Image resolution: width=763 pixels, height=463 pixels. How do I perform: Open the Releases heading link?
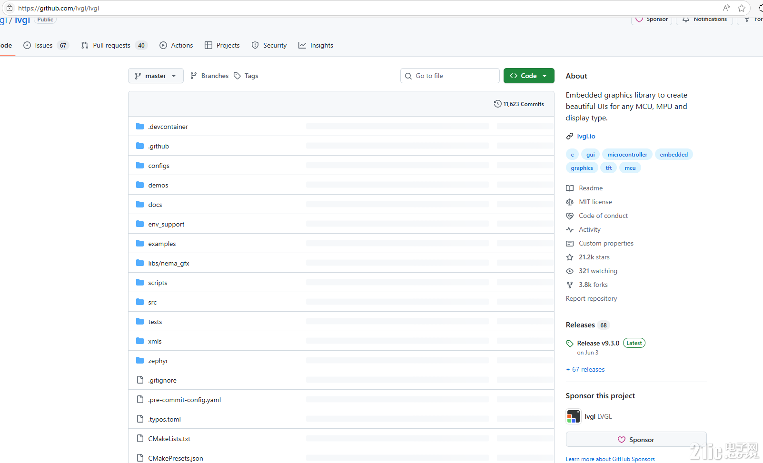click(x=580, y=325)
